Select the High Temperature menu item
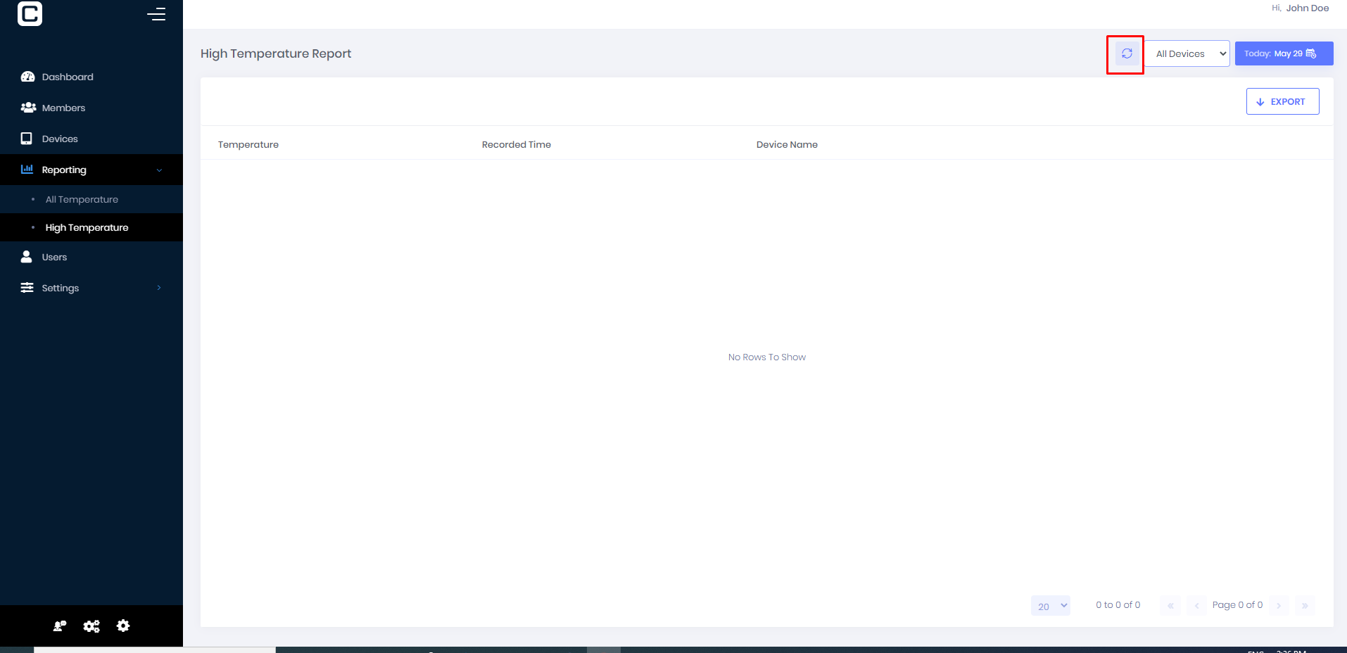Viewport: 1347px width, 653px height. point(87,227)
